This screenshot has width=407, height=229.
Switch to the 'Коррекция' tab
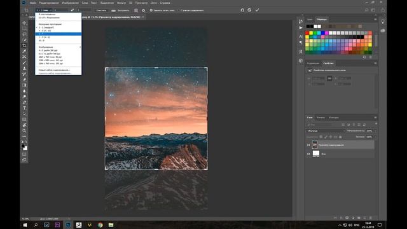313,64
